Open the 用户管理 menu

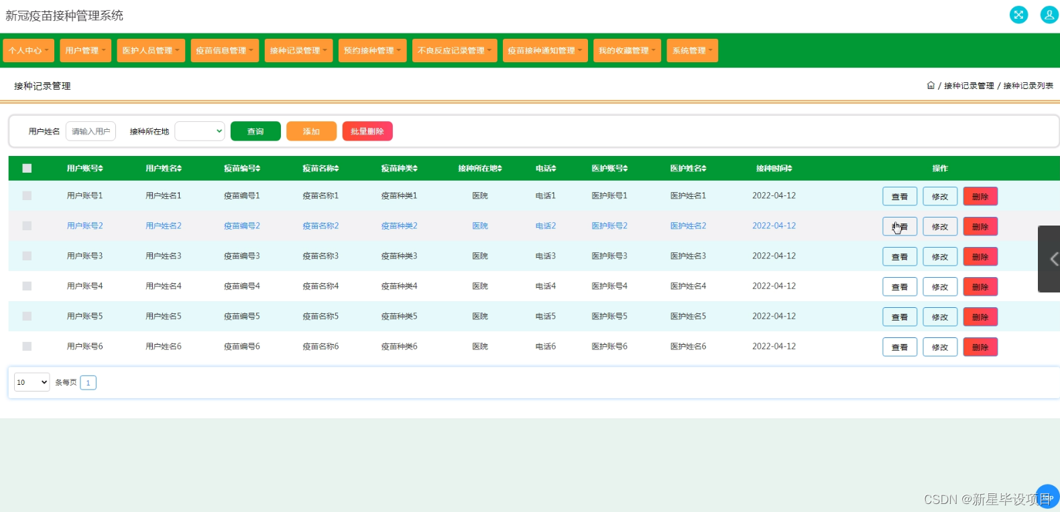point(85,50)
